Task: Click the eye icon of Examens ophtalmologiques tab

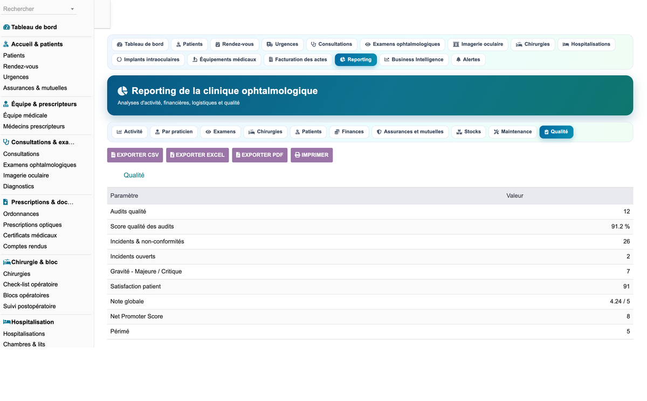Action: [x=368, y=44]
